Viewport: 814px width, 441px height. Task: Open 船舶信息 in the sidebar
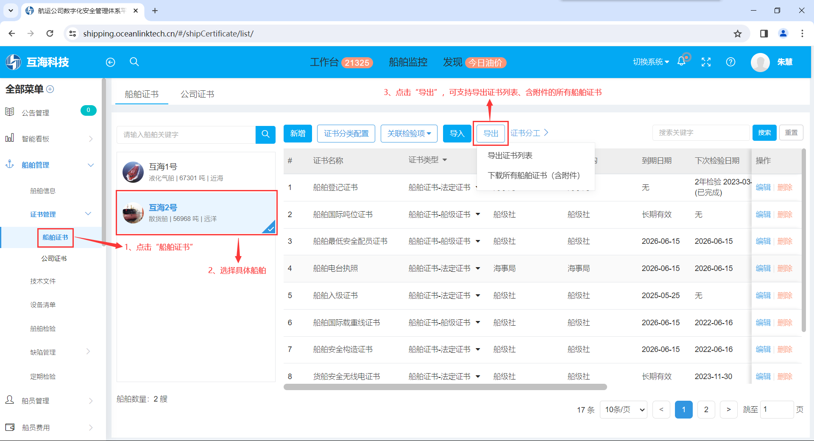tap(43, 191)
